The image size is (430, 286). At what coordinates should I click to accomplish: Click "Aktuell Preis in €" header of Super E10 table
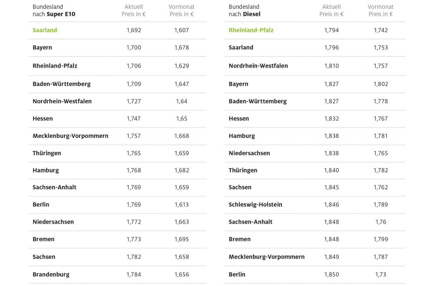(x=133, y=10)
